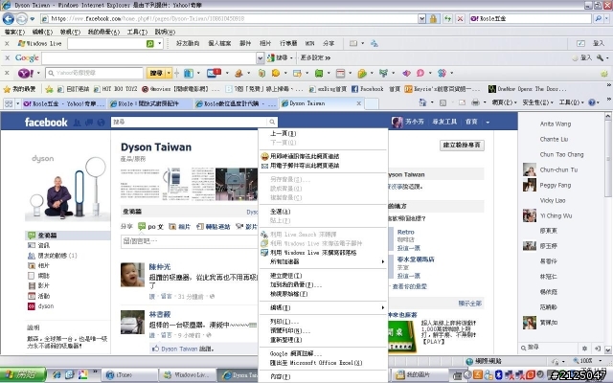Expand the 編碼(E) submenu in context menu
This screenshot has width=613, height=383.
[323, 307]
